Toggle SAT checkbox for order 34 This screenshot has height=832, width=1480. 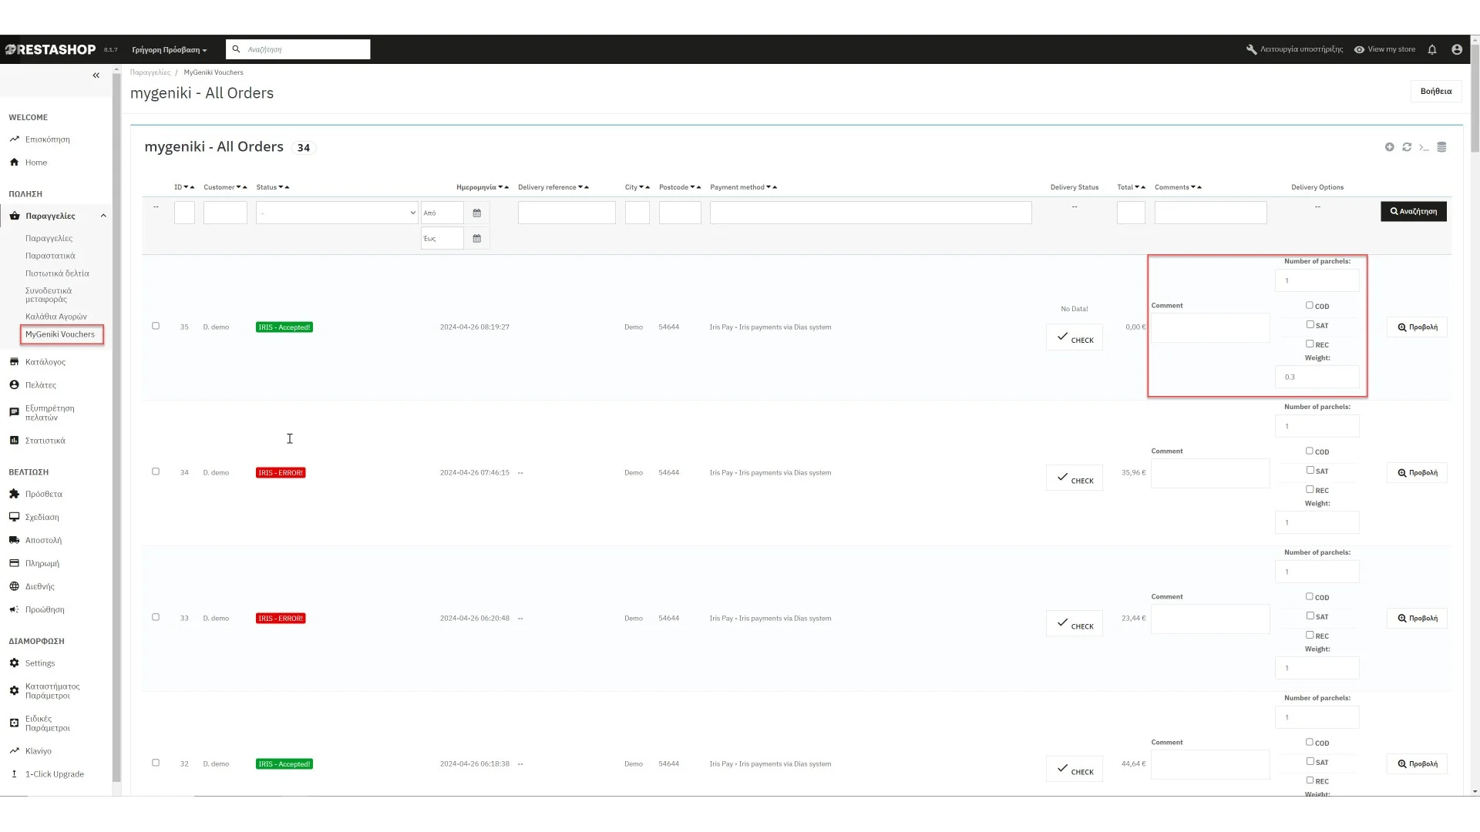tap(1309, 471)
